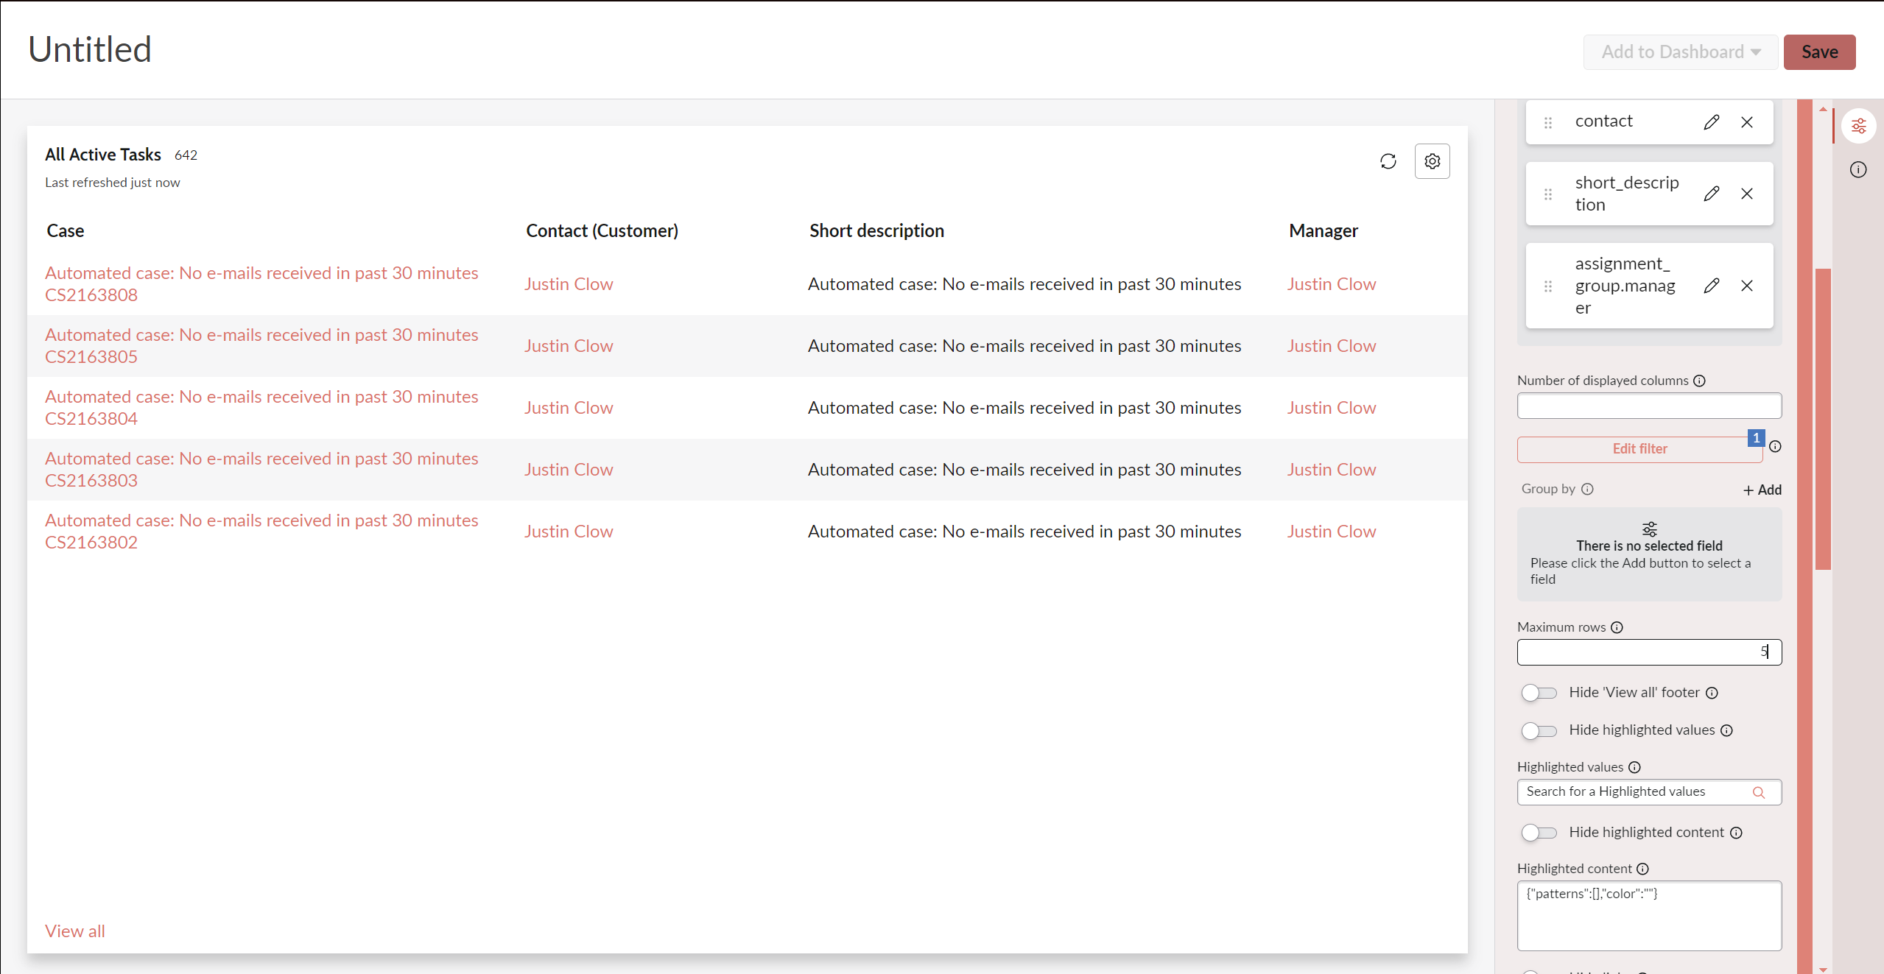Open the configuration sliders icon in the right sidebar

1858,126
